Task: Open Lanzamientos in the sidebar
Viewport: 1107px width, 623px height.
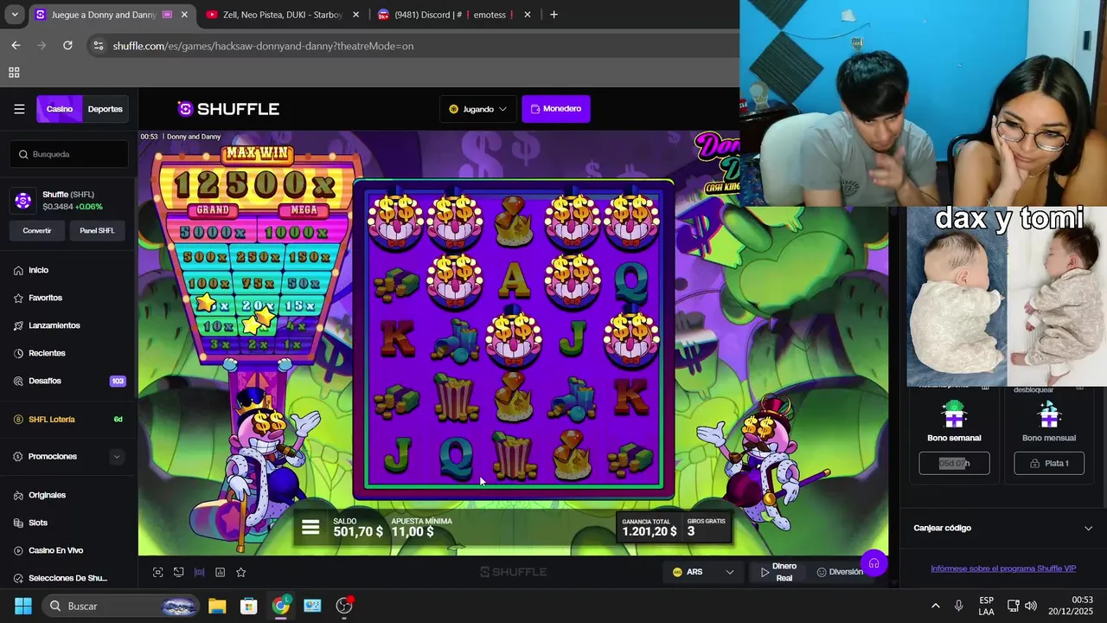Action: click(54, 325)
